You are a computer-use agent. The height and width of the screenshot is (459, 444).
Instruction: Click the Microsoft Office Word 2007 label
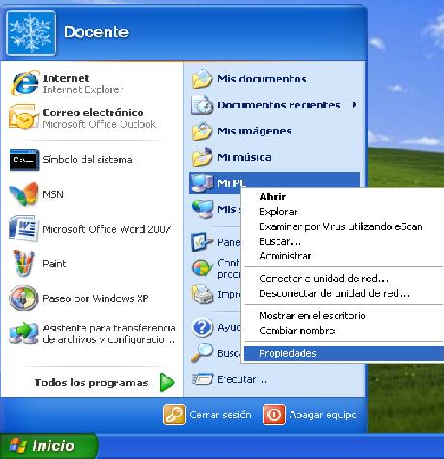107,229
